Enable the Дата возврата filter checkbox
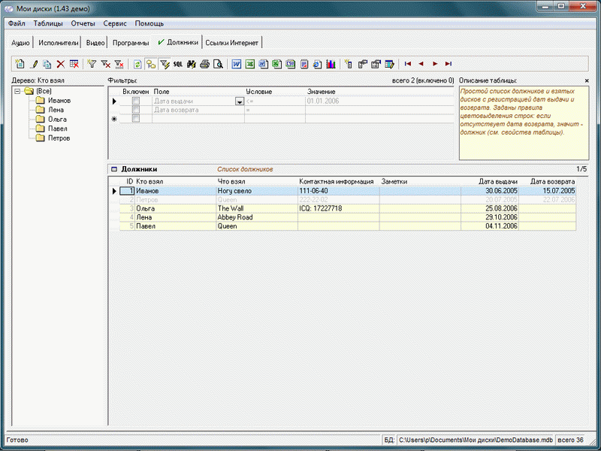601x451 pixels. click(x=136, y=110)
